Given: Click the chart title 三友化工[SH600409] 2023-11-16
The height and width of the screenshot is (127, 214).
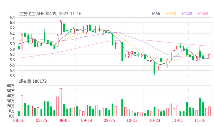Looking at the screenshot, I should 50,14.
